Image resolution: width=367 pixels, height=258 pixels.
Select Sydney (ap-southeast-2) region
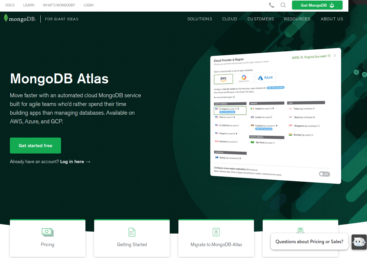(228, 158)
